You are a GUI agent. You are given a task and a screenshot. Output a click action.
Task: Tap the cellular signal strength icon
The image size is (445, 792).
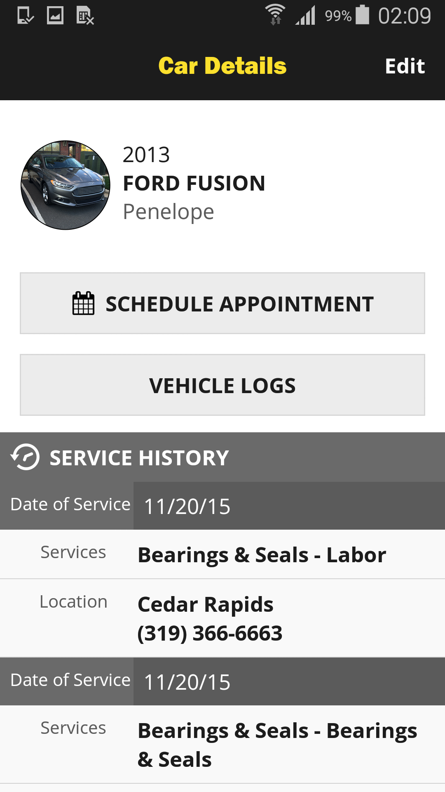click(x=305, y=15)
